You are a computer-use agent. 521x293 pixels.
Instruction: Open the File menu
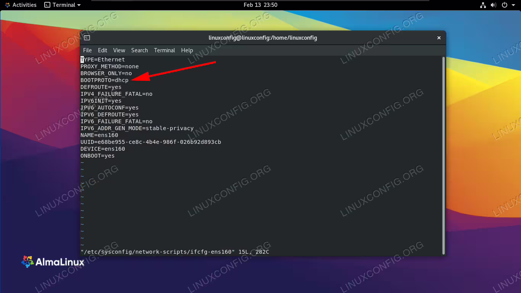[87, 50]
